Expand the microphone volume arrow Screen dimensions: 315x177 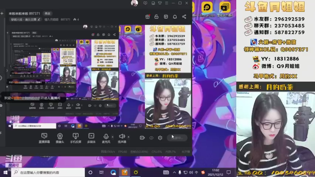tap(113, 137)
